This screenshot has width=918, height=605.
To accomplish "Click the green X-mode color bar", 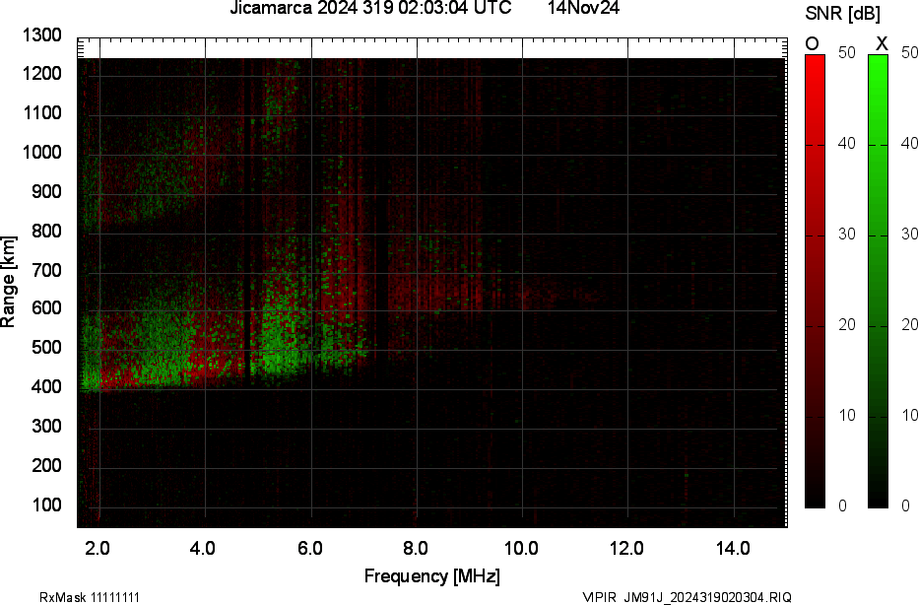I will pyautogui.click(x=878, y=281).
